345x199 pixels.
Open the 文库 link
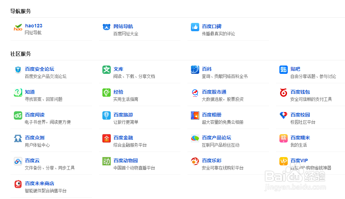(118, 69)
